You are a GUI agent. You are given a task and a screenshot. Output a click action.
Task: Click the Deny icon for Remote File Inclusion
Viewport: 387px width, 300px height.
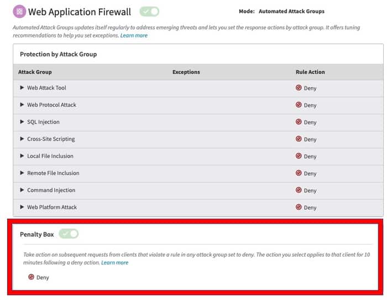299,173
